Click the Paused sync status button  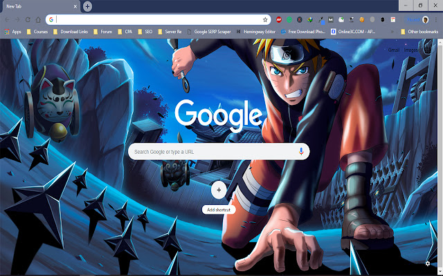[x=413, y=19]
